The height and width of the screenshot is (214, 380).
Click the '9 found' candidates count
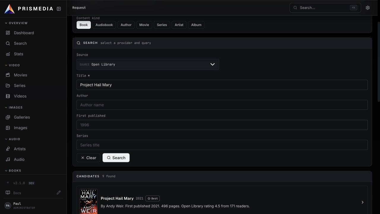pyautogui.click(x=109, y=176)
